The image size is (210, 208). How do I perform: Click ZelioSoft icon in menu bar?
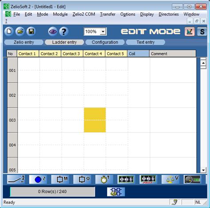tap(8, 14)
